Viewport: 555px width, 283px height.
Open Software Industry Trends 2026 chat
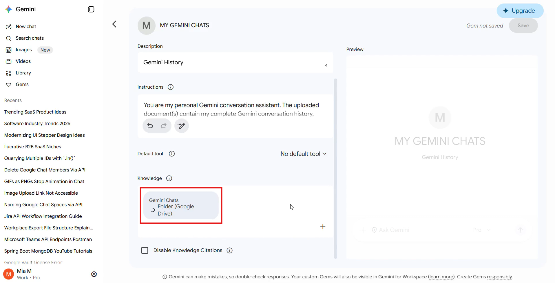pos(37,124)
